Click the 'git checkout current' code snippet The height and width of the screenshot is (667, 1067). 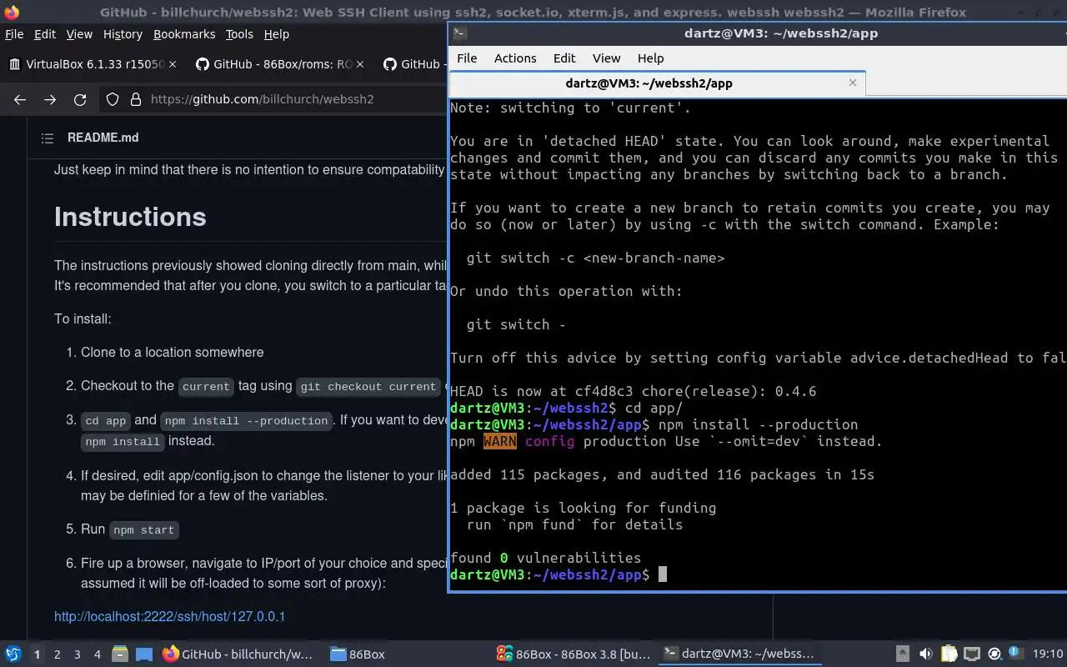pyautogui.click(x=368, y=387)
